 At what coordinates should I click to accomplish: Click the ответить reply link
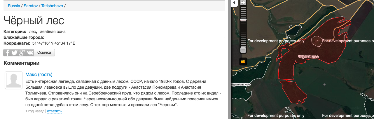54,111
